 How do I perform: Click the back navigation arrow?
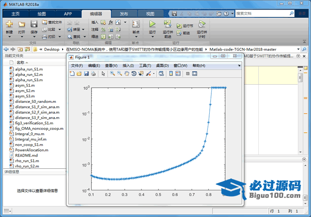click(x=6, y=49)
